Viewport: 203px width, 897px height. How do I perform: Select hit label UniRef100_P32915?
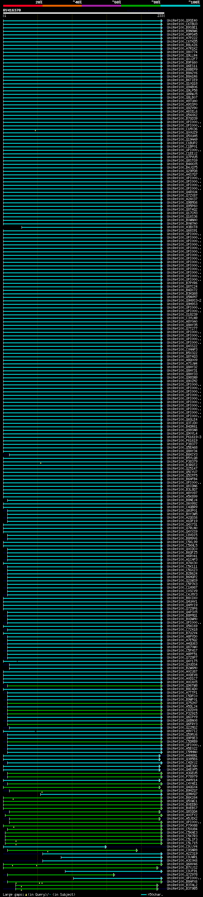tap(182, 713)
